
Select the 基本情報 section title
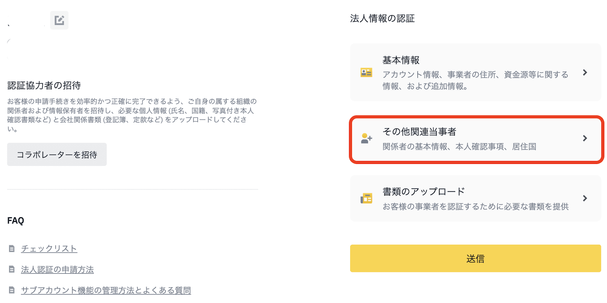[x=401, y=60]
